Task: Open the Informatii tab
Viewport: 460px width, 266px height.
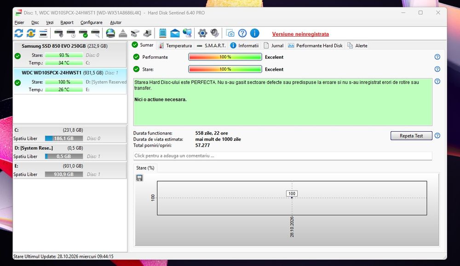Action: tap(245, 46)
